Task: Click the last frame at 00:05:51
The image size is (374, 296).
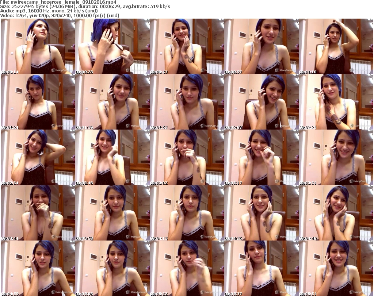Action: pos(336,268)
